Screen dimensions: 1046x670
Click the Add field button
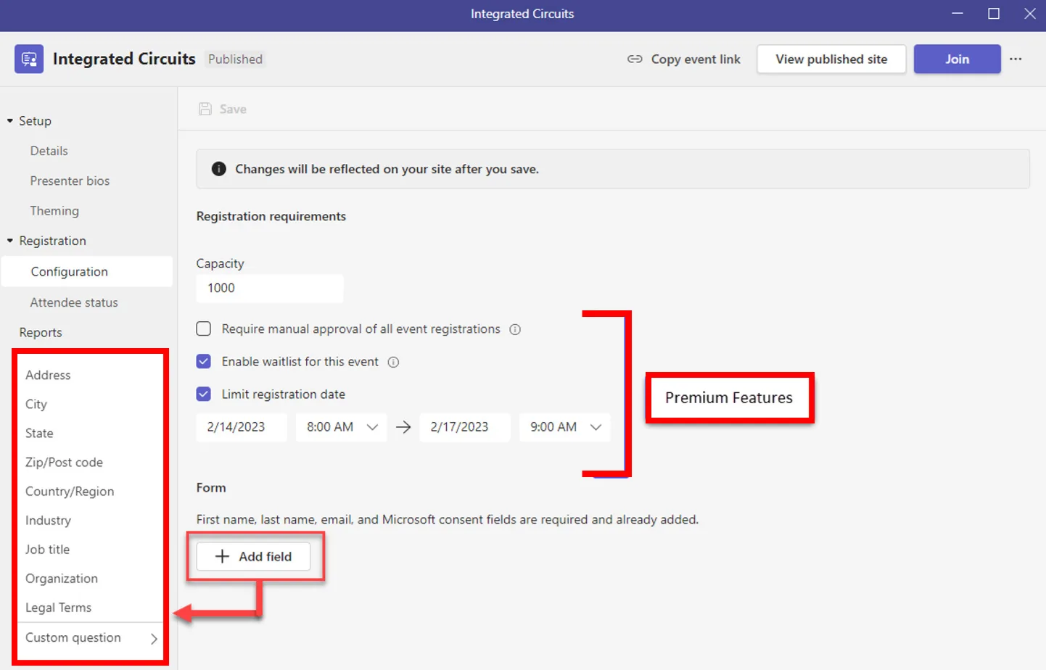(x=253, y=556)
